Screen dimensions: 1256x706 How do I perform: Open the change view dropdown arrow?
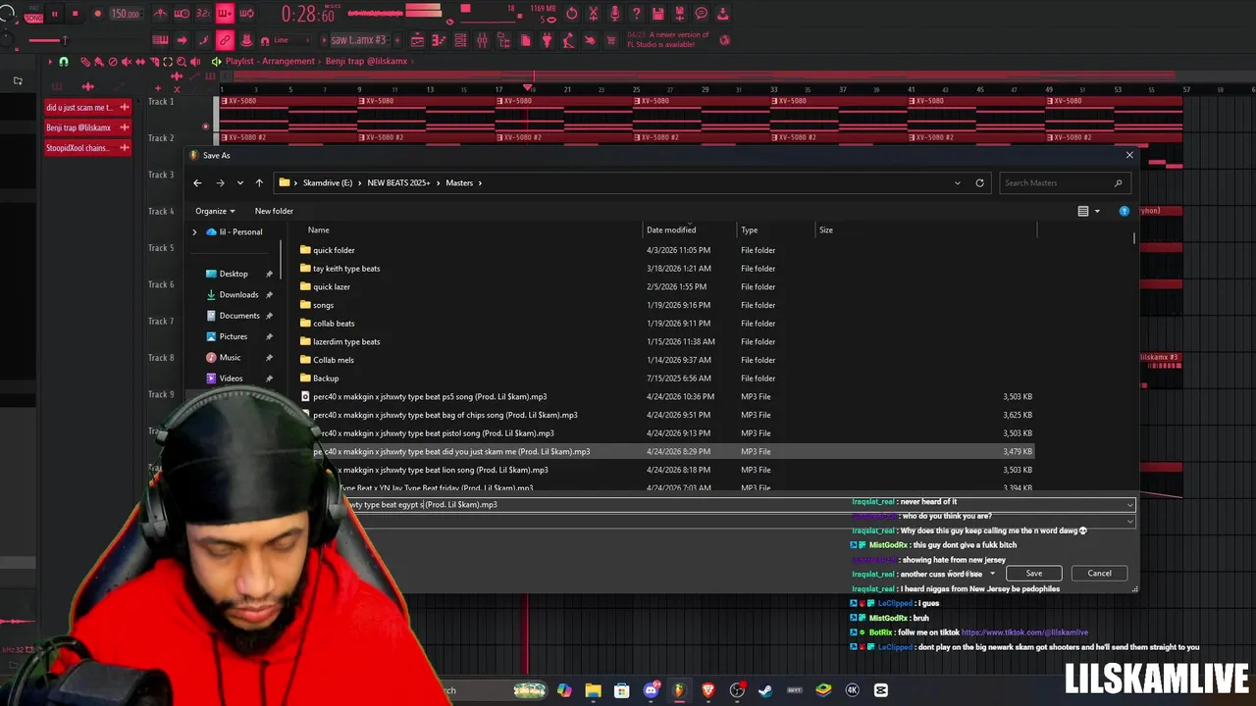coord(1097,211)
